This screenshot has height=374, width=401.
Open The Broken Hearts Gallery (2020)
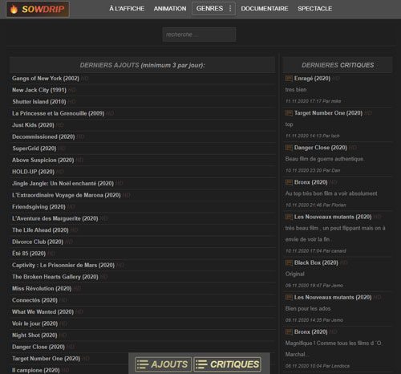pos(55,277)
